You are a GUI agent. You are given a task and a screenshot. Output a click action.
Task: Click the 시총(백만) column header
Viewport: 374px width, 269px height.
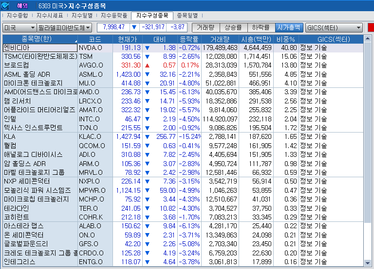click(256, 39)
